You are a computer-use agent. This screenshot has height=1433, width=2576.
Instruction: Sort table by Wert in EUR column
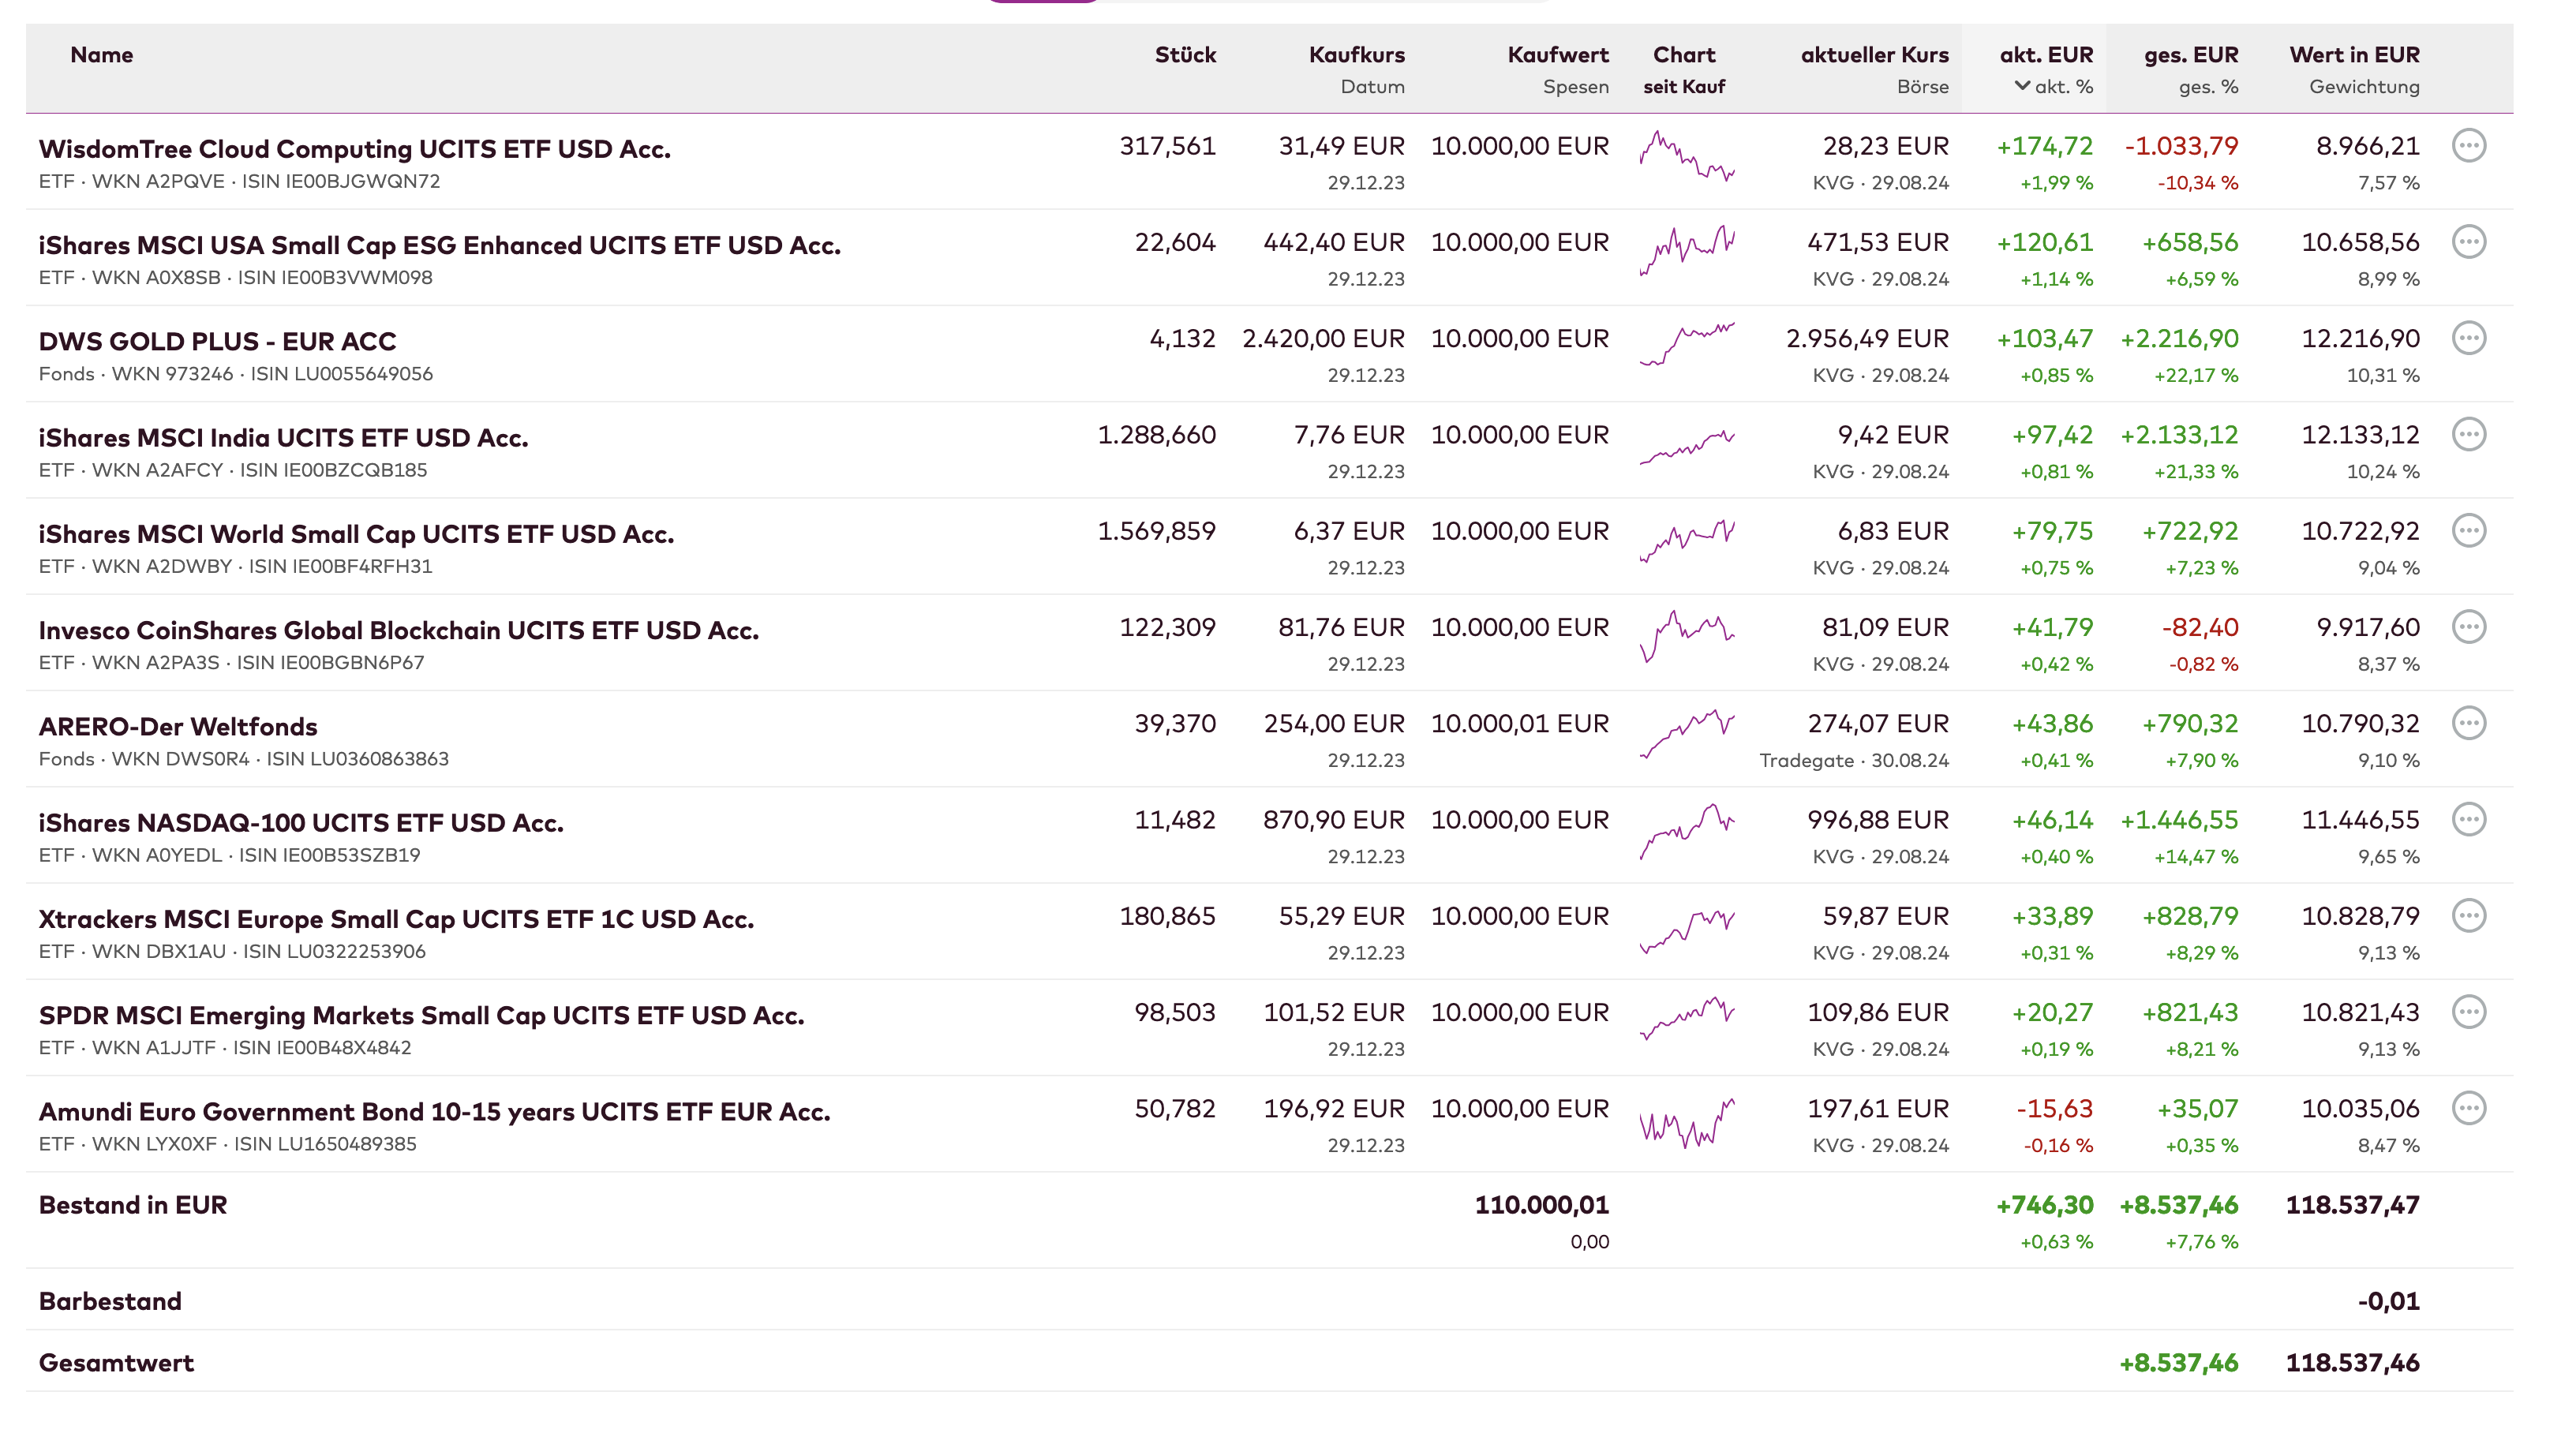(2354, 55)
